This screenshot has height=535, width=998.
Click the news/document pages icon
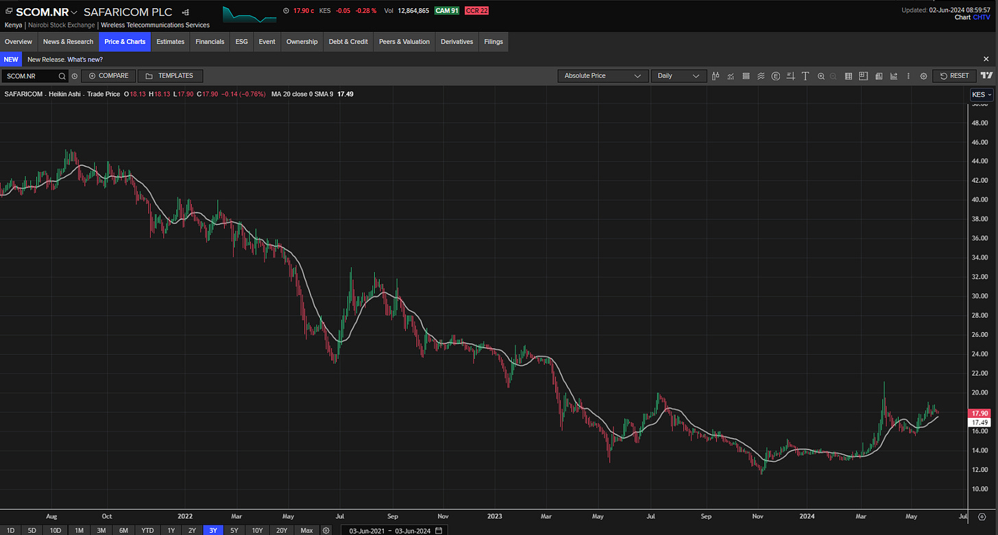[x=879, y=76]
